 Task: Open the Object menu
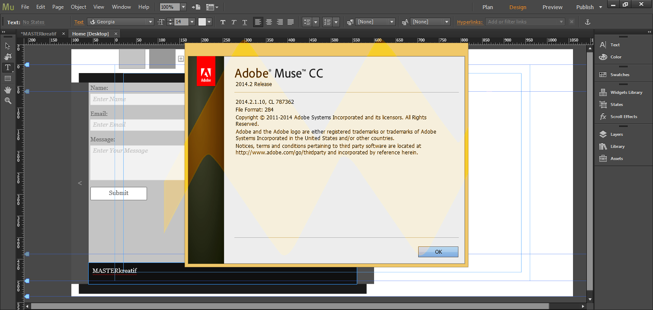coord(78,7)
